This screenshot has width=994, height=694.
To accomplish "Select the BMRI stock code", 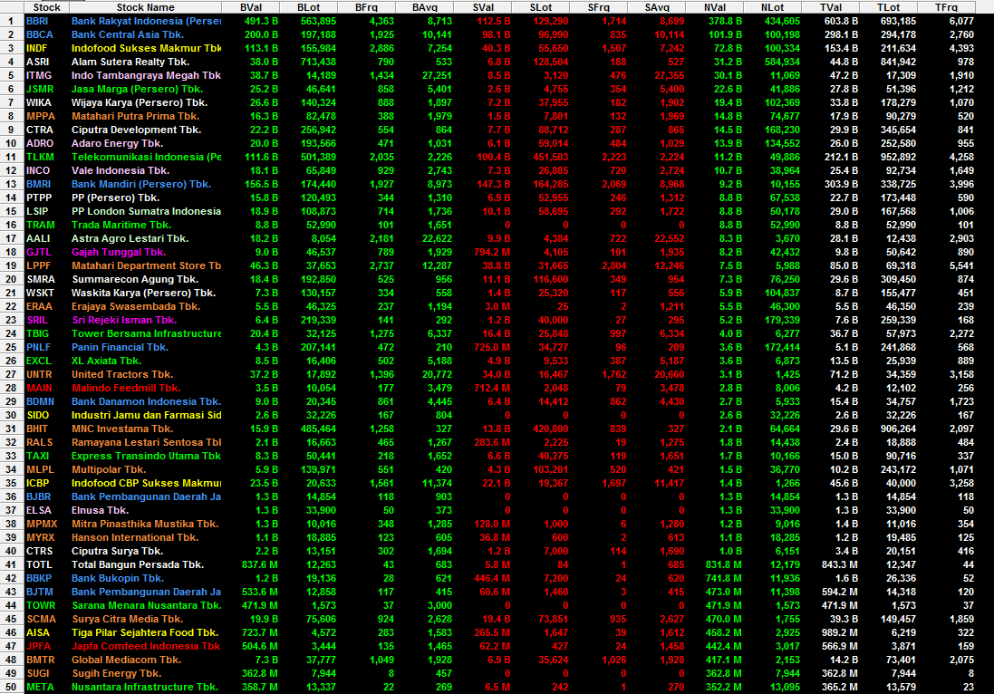I will coord(38,185).
